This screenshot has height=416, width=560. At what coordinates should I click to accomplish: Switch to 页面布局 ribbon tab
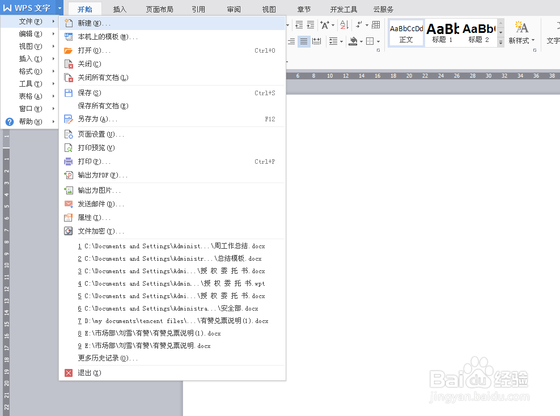159,9
